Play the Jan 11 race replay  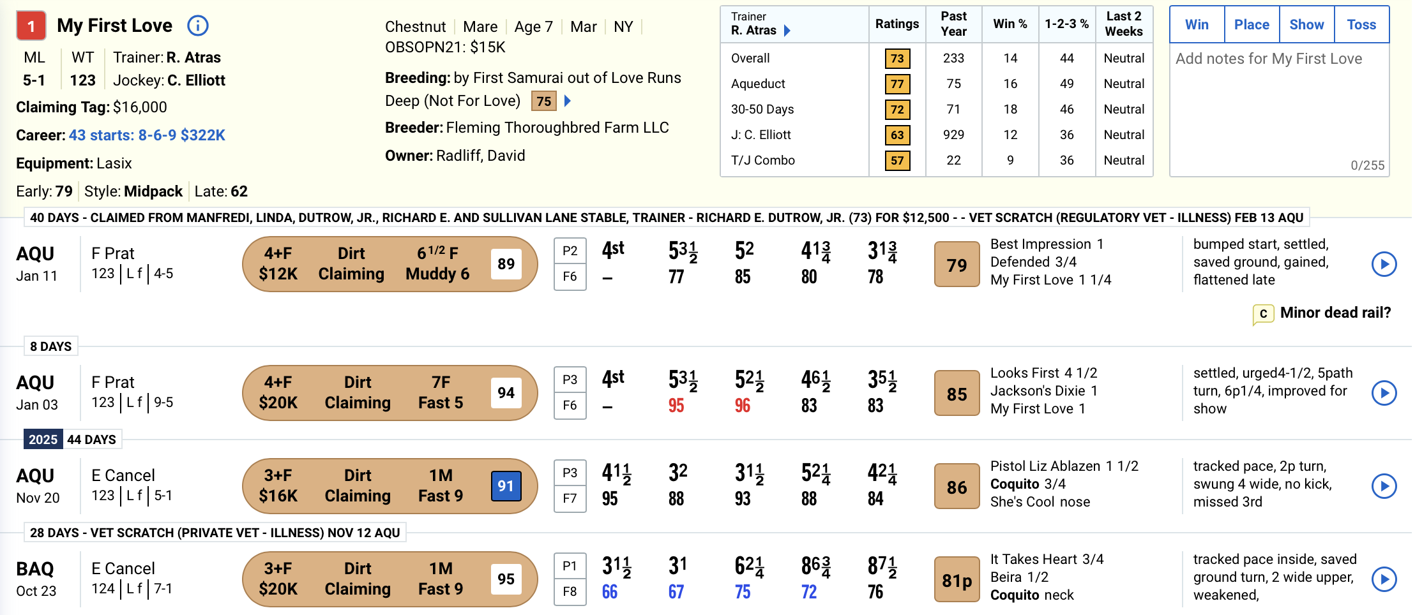tap(1384, 264)
